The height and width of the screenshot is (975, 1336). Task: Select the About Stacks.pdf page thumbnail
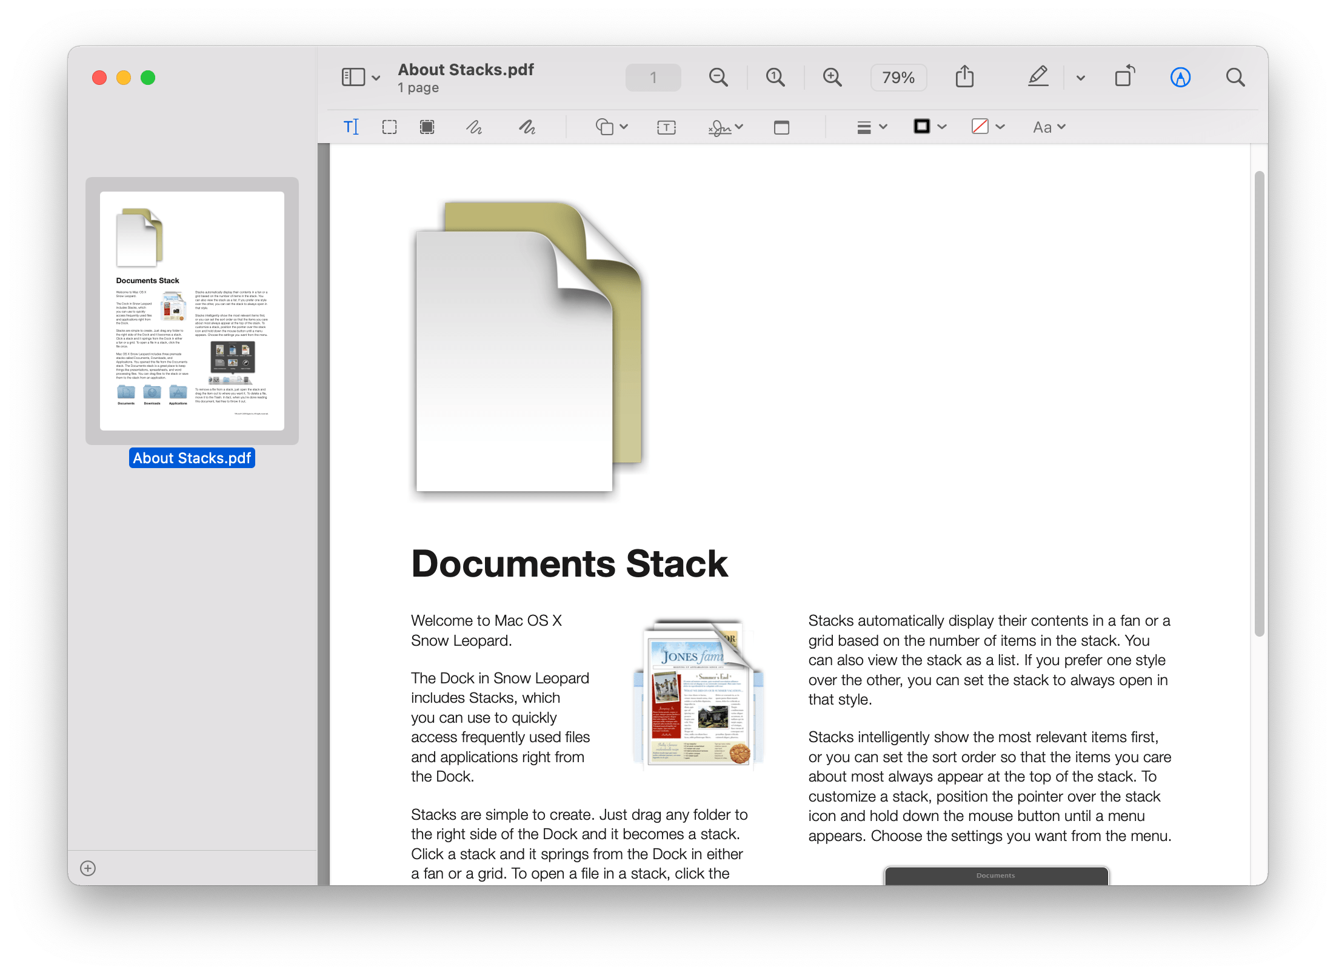[x=192, y=310]
